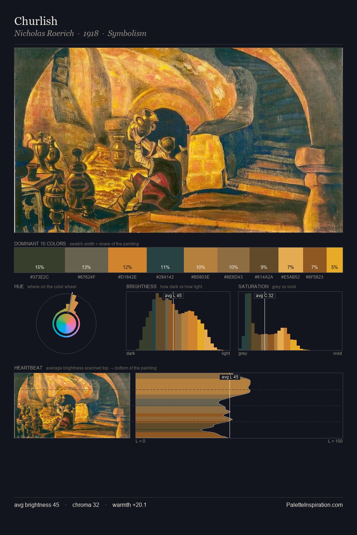Click 'how dark vs how light' caption

(181, 287)
